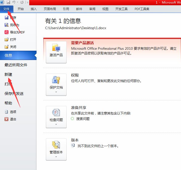Switch to the 审阅 ribbon tab
The height and width of the screenshot is (170, 181).
pos(92,9)
